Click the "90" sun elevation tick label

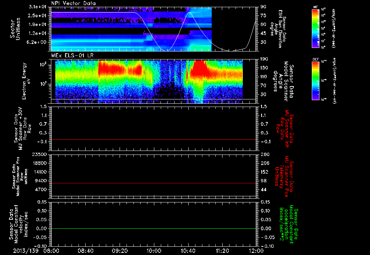263,7
